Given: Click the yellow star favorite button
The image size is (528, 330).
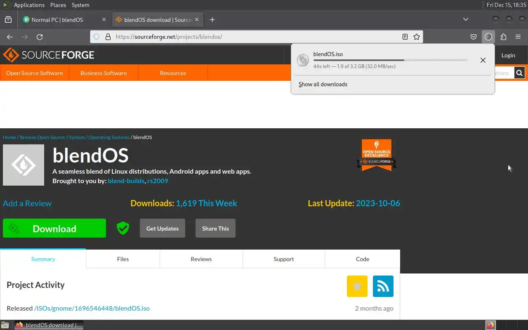Looking at the screenshot, I should pyautogui.click(x=357, y=286).
